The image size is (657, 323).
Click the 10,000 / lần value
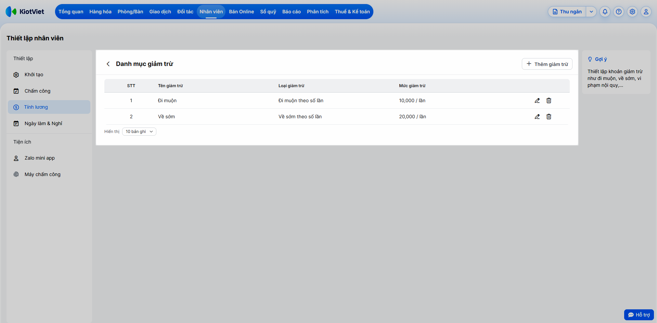412,100
